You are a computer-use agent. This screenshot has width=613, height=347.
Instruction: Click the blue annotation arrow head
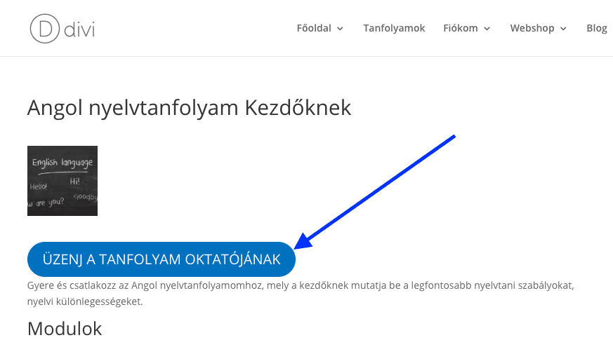(302, 243)
